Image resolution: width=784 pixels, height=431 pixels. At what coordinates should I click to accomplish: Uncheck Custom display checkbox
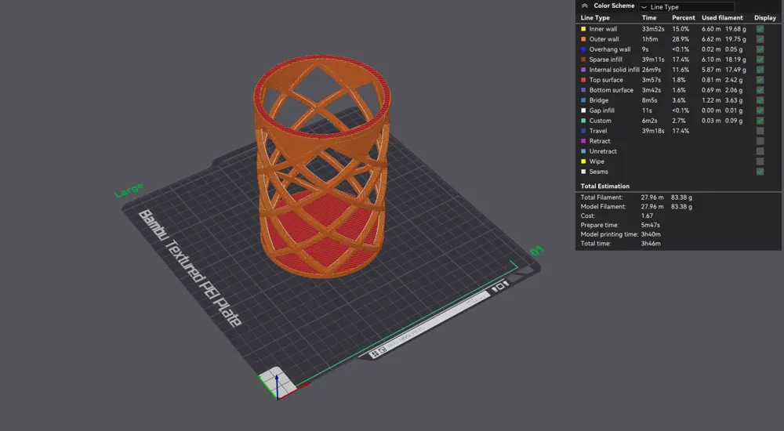[760, 121]
